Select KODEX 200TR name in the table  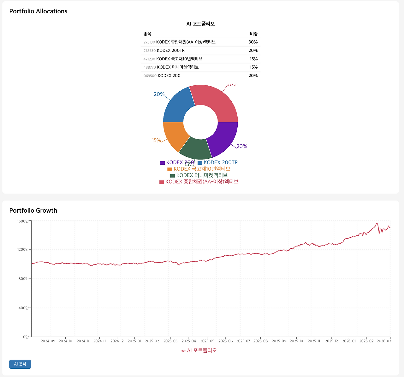(x=171, y=51)
